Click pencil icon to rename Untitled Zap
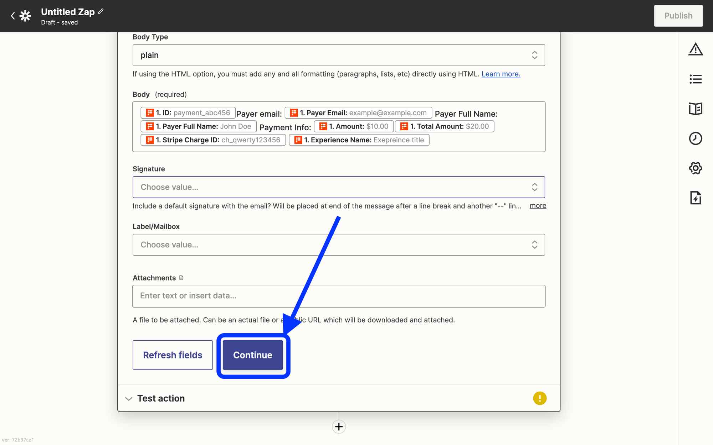 point(101,11)
